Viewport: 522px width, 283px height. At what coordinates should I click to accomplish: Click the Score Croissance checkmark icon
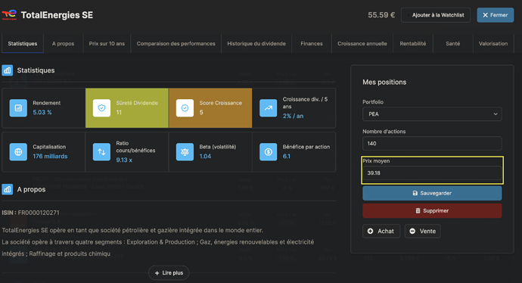(x=185, y=108)
